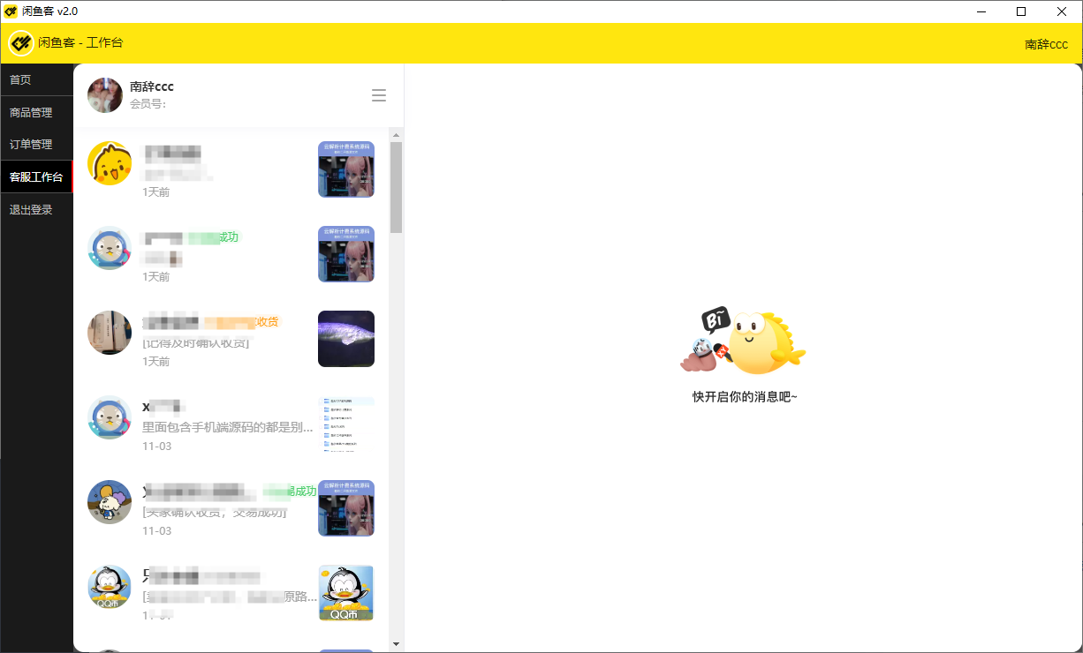Screen dimensions: 1083x653
Task: Open conversation starting with 里面包含手机端源码
Action: coord(227,428)
